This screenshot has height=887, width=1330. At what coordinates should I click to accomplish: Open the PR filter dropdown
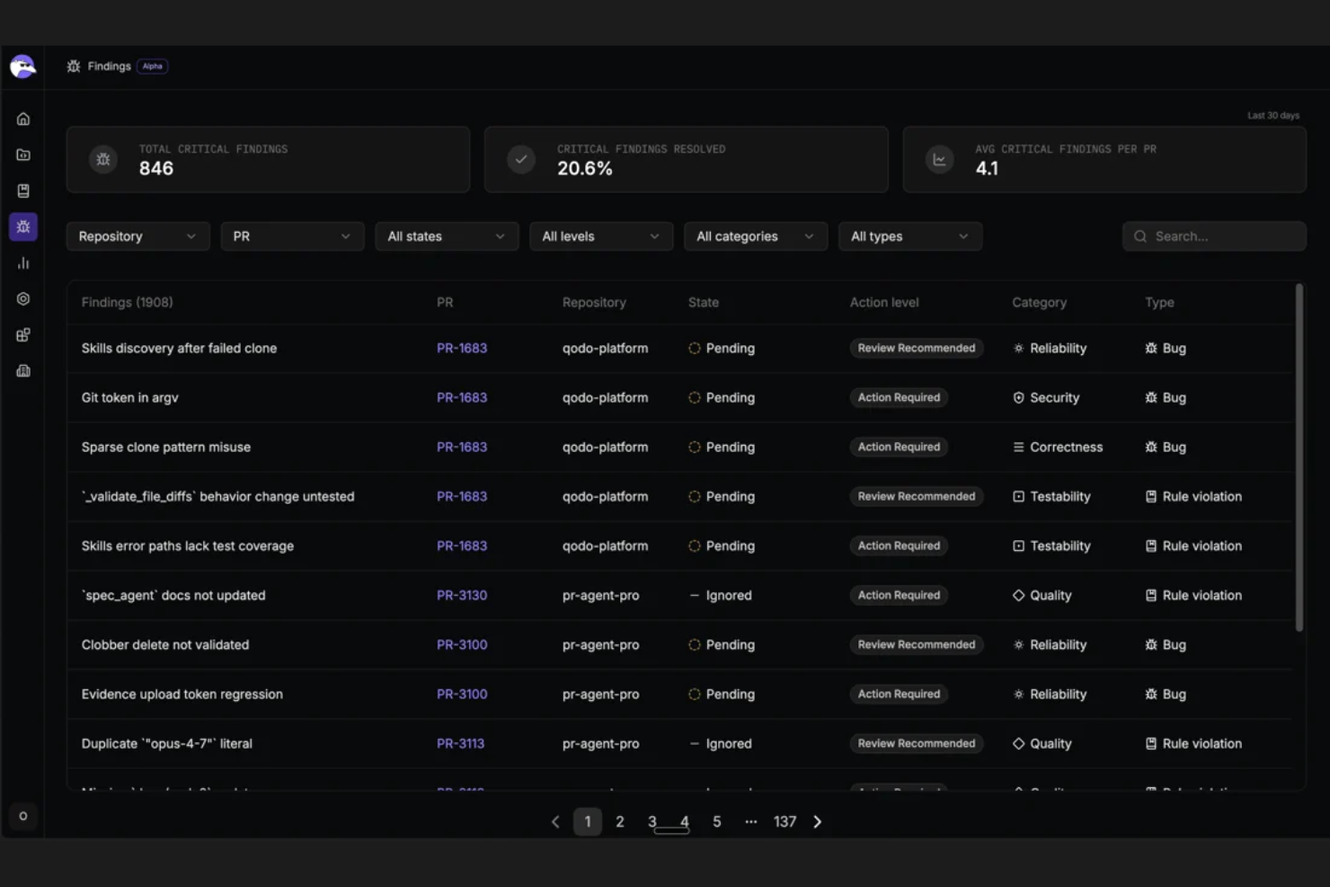(292, 236)
